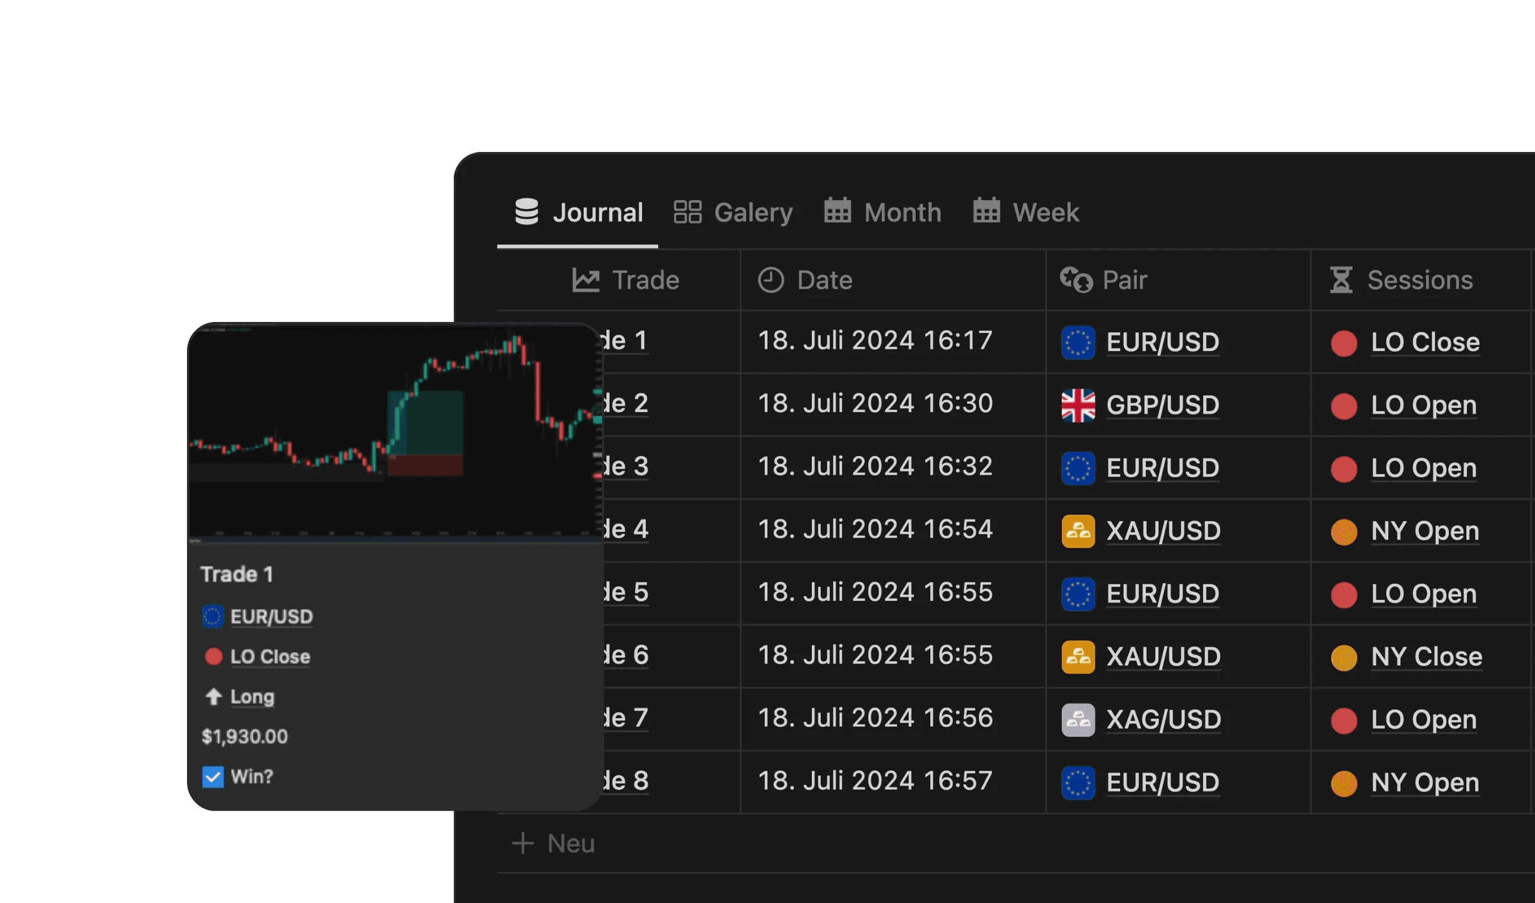Click the EU flag icon in Trade 1 card
Screen dimensions: 1535x903
213,616
